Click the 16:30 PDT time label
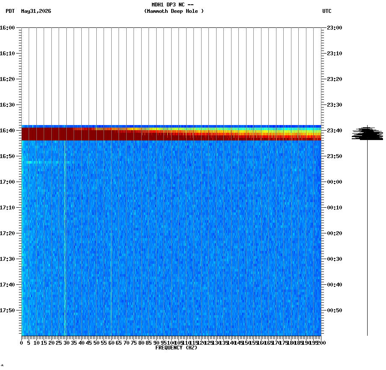The image size is (386, 370). [7, 105]
